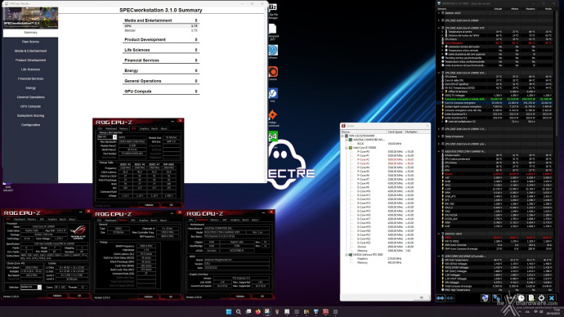This screenshot has width=564, height=317.
Task: Open the Indigo benchmark desktop icon
Action: click(273, 118)
